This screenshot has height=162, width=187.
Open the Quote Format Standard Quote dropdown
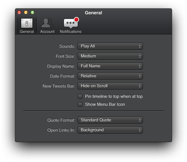point(110,120)
